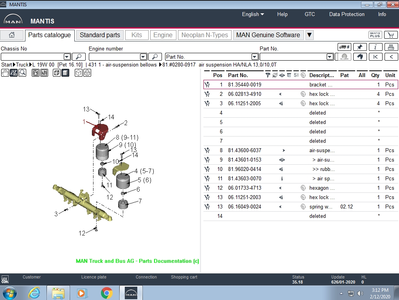
Task: Select the pan hand tool
Action: 5,73
